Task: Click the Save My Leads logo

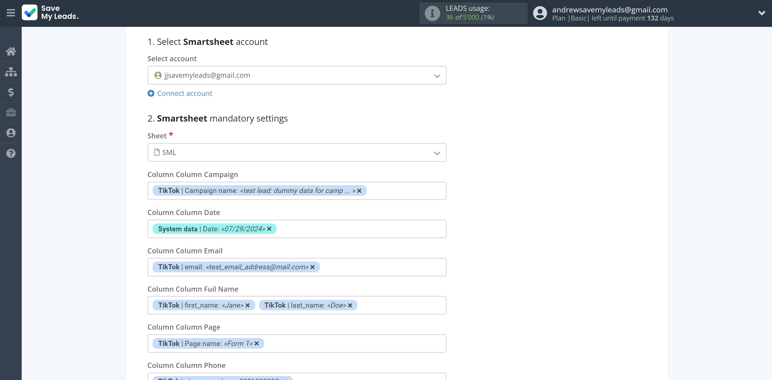Action: pyautogui.click(x=50, y=13)
